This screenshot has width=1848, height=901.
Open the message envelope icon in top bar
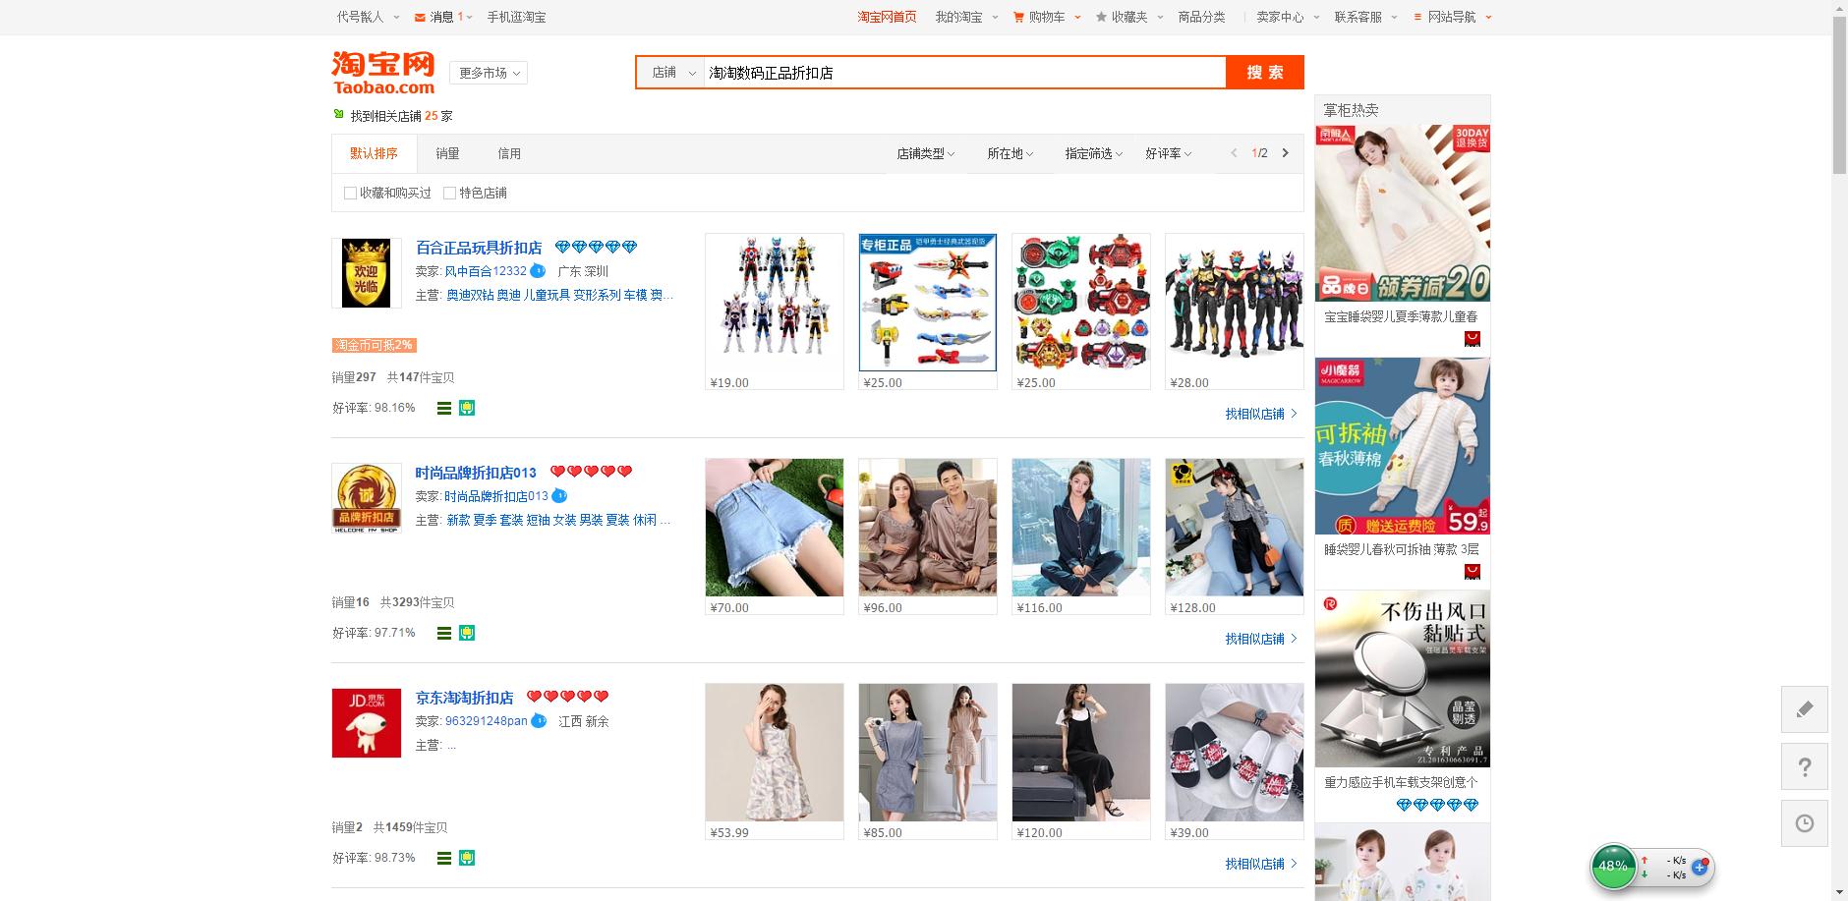[420, 18]
